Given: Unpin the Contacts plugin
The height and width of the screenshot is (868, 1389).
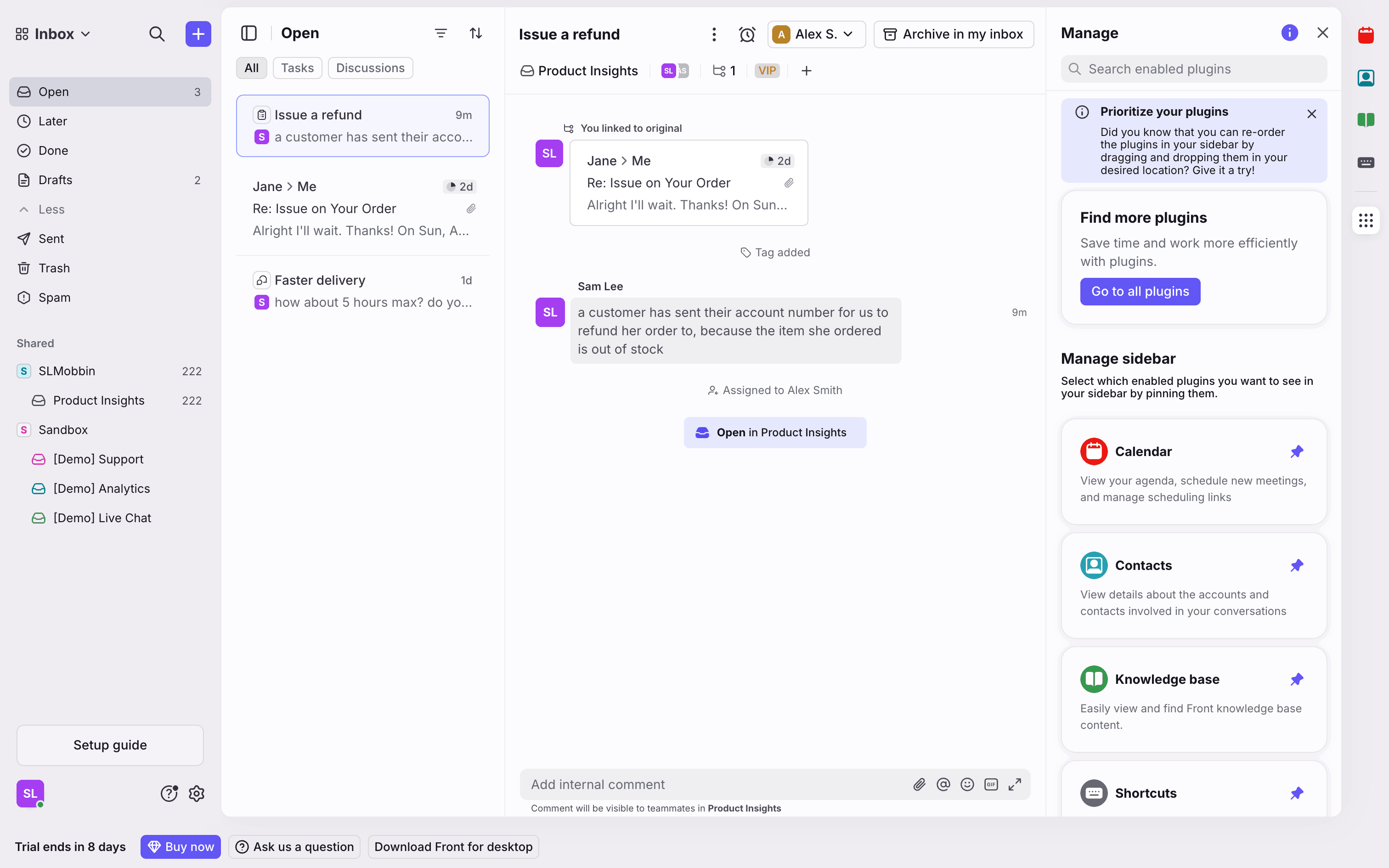Looking at the screenshot, I should (x=1297, y=565).
